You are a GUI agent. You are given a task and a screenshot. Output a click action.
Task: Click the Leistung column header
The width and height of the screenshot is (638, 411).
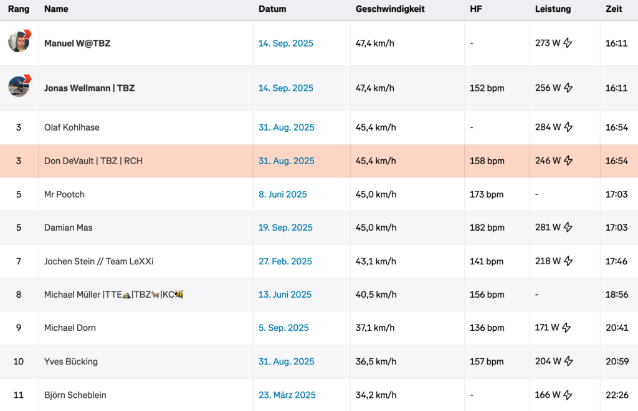[553, 9]
